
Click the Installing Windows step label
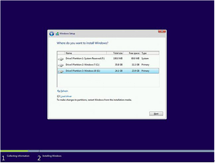click(x=52, y=156)
